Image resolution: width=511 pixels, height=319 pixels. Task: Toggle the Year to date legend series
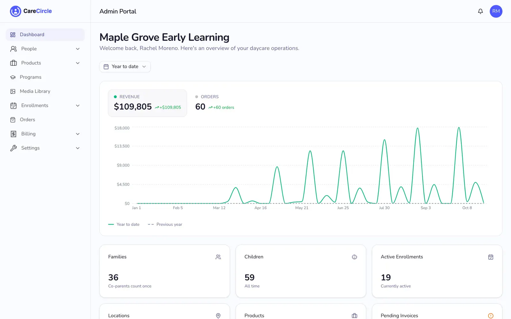(124, 224)
